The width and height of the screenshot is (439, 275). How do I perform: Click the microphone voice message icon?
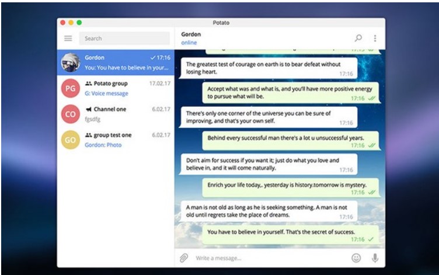tap(375, 258)
